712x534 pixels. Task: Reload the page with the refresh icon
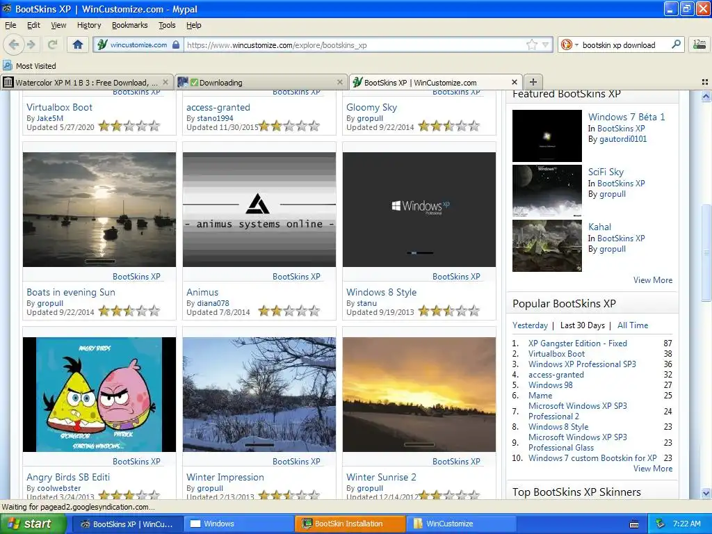(x=53, y=44)
